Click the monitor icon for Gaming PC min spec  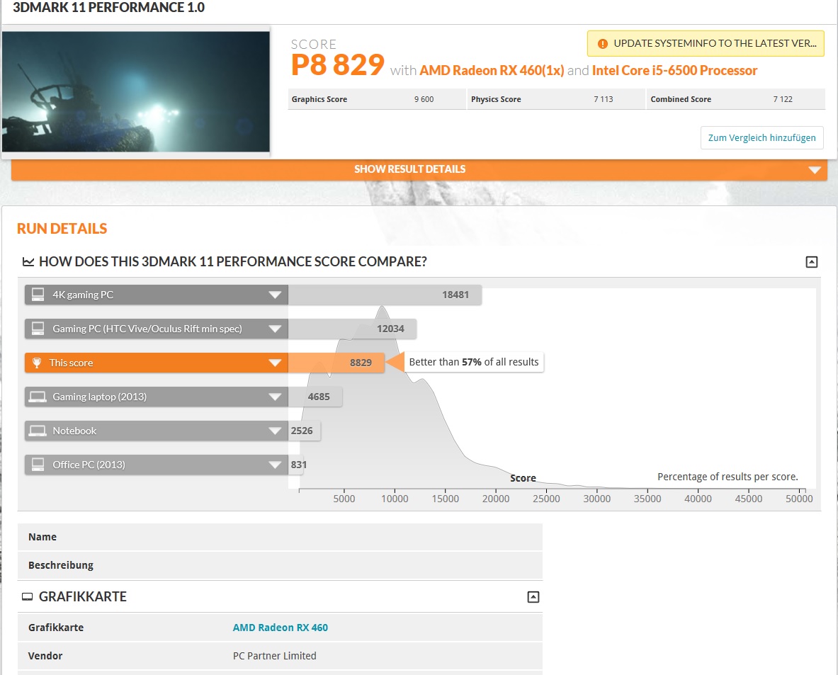(38, 329)
